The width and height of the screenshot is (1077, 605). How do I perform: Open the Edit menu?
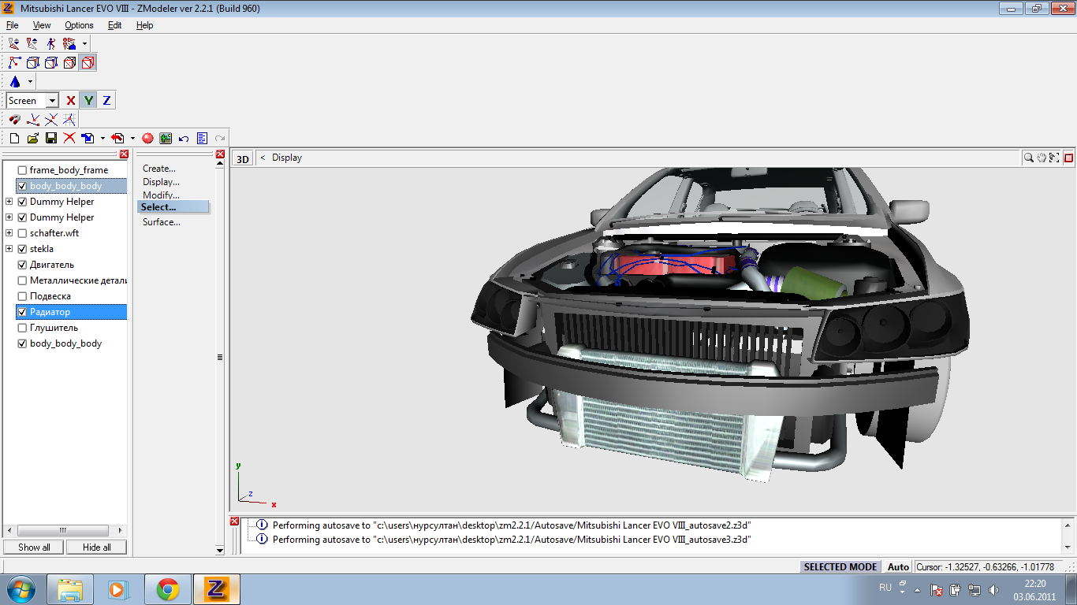115,25
